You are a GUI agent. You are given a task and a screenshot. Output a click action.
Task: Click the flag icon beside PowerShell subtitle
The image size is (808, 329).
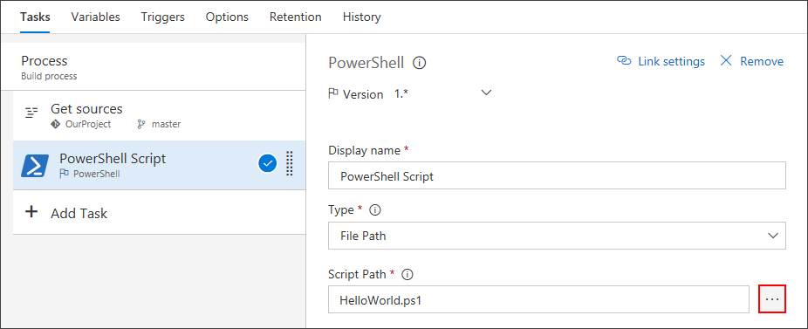[65, 174]
